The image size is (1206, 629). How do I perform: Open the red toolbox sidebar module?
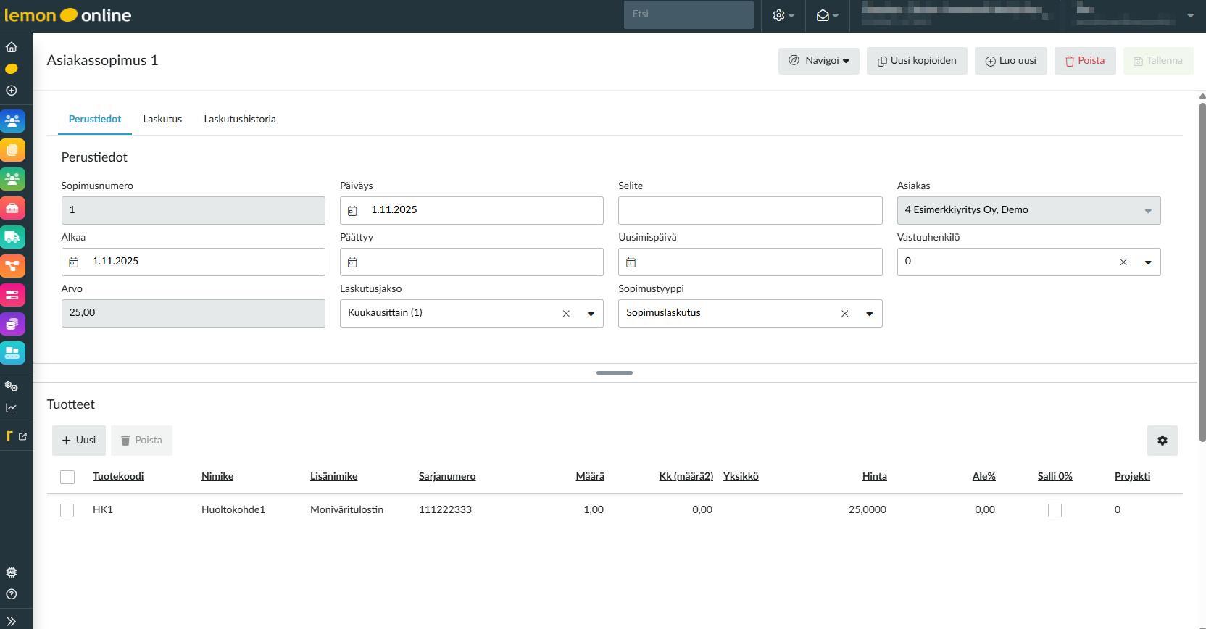pos(12,208)
